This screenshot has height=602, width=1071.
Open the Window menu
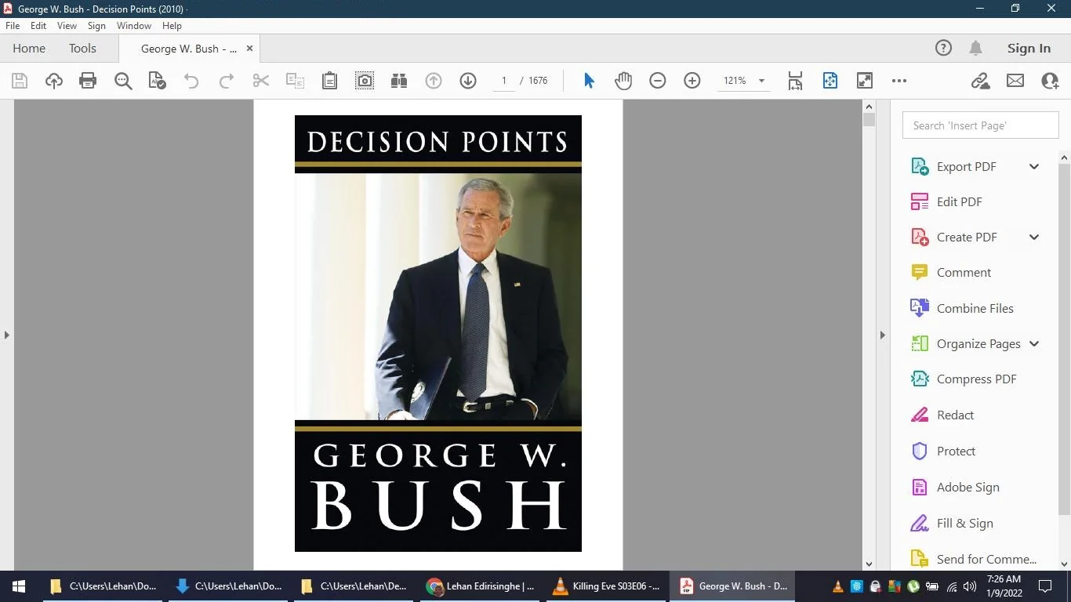coord(134,26)
